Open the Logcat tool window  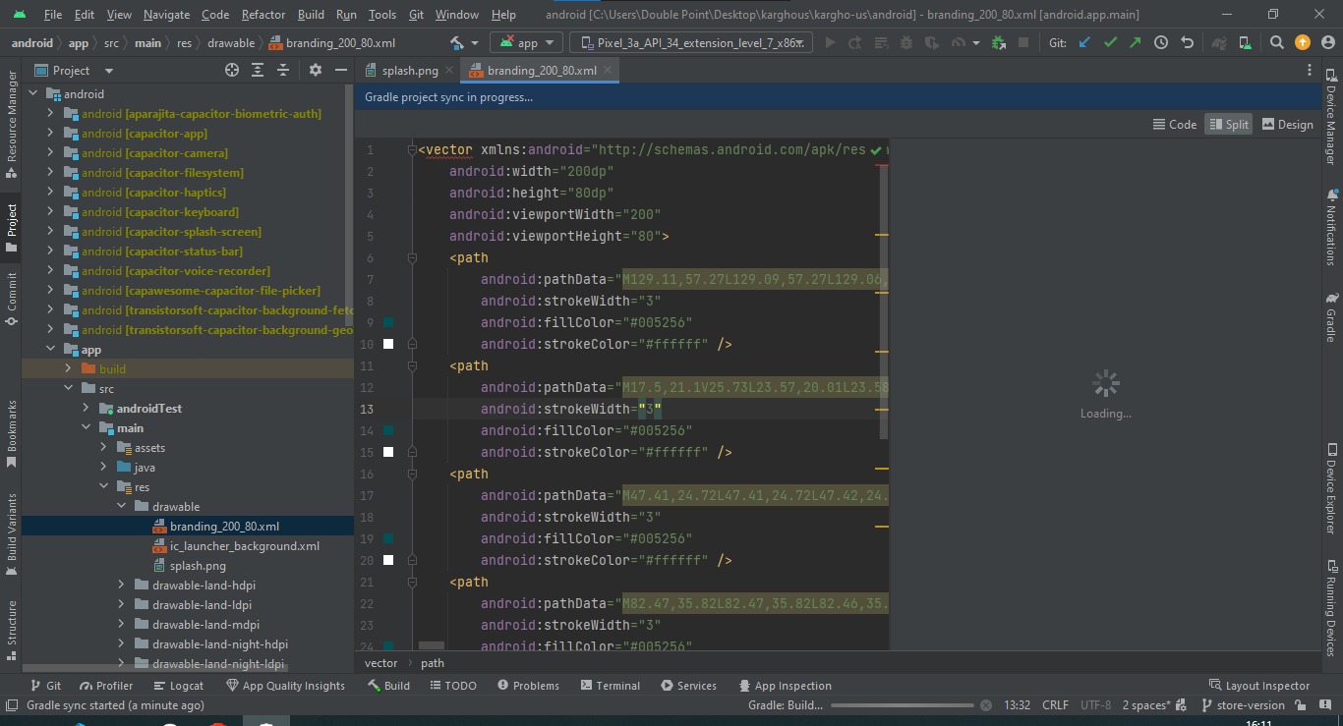pyautogui.click(x=177, y=686)
